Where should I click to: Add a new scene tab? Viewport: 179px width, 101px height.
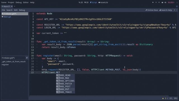point(15,6)
